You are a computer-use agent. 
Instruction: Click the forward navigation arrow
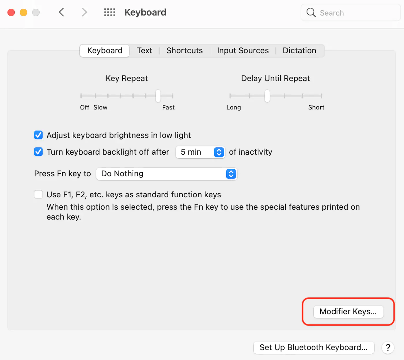tap(84, 12)
